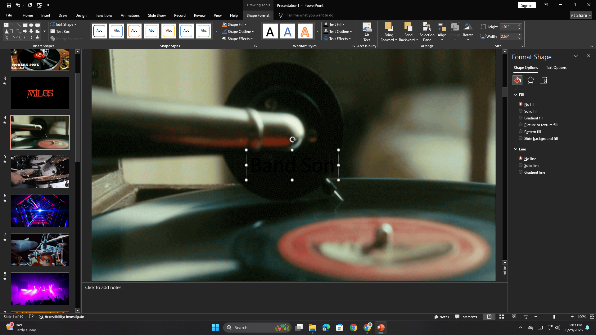Screen dimensions: 596x335
Task: Apply the orange outline Abc shape style
Action: click(x=134, y=31)
